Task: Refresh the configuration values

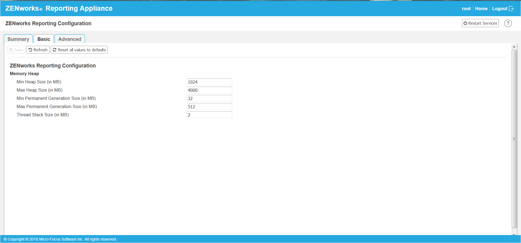Action: (38, 50)
